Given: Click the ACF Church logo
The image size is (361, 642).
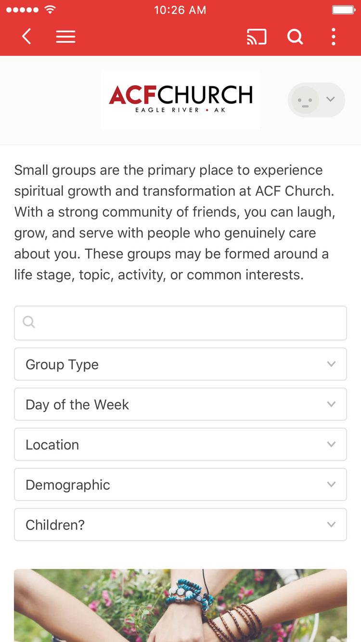Looking at the screenshot, I should click(180, 100).
